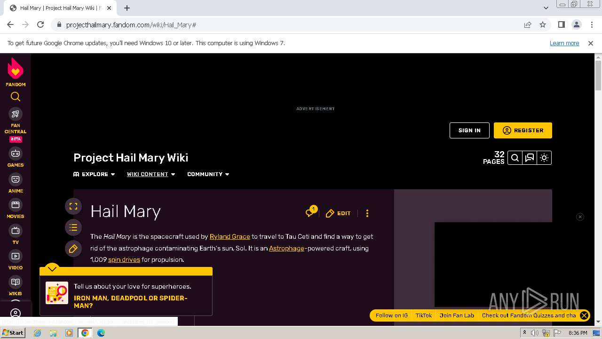
Task: Click the Sign In button
Action: click(469, 130)
